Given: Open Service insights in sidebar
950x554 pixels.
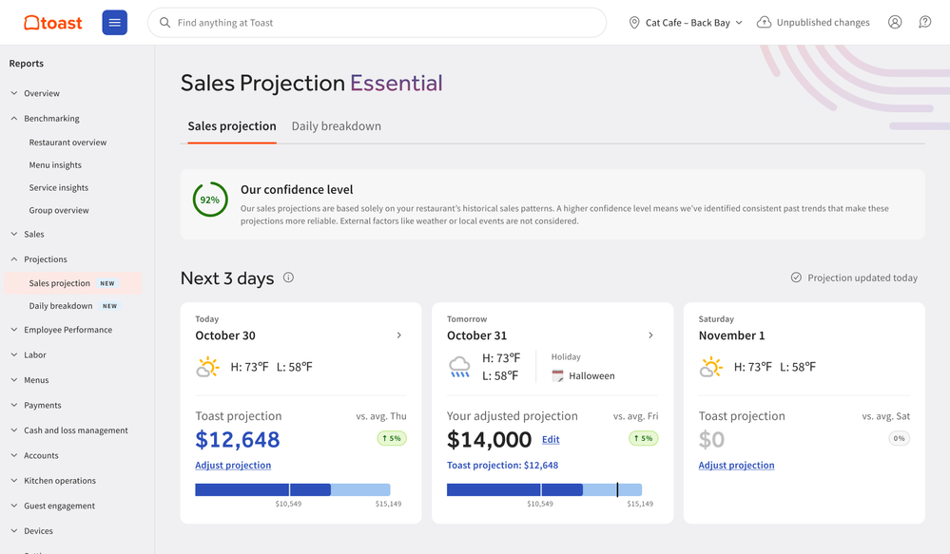Looking at the screenshot, I should [59, 188].
